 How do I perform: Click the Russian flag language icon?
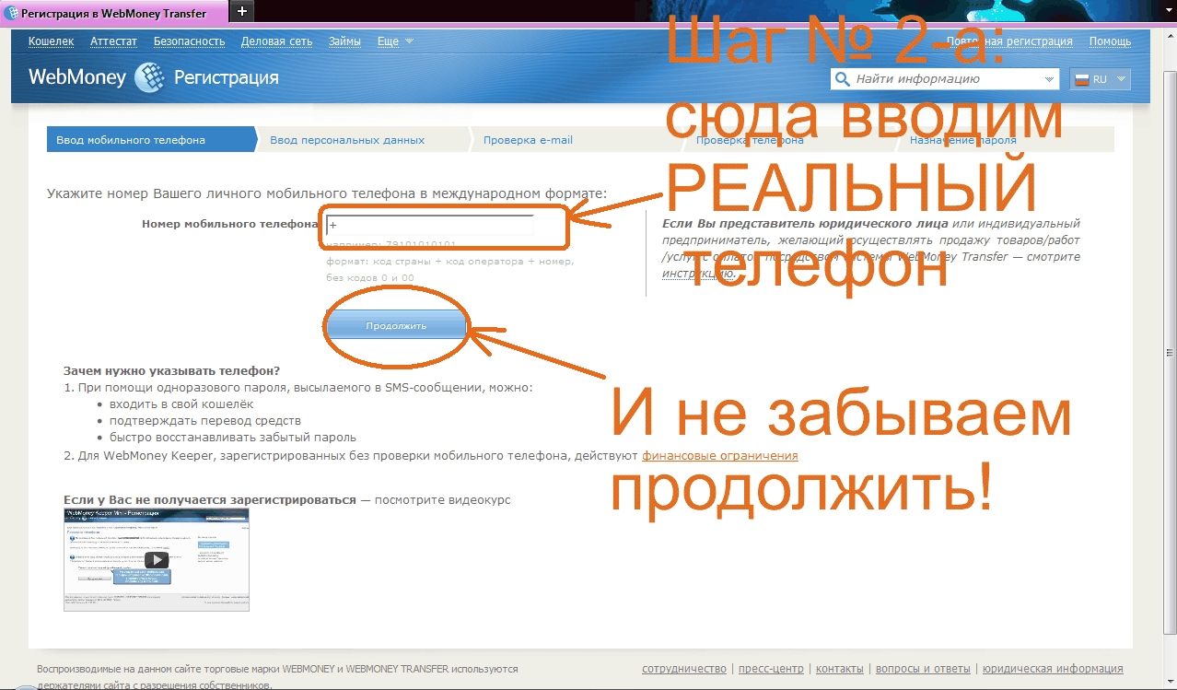point(1082,79)
